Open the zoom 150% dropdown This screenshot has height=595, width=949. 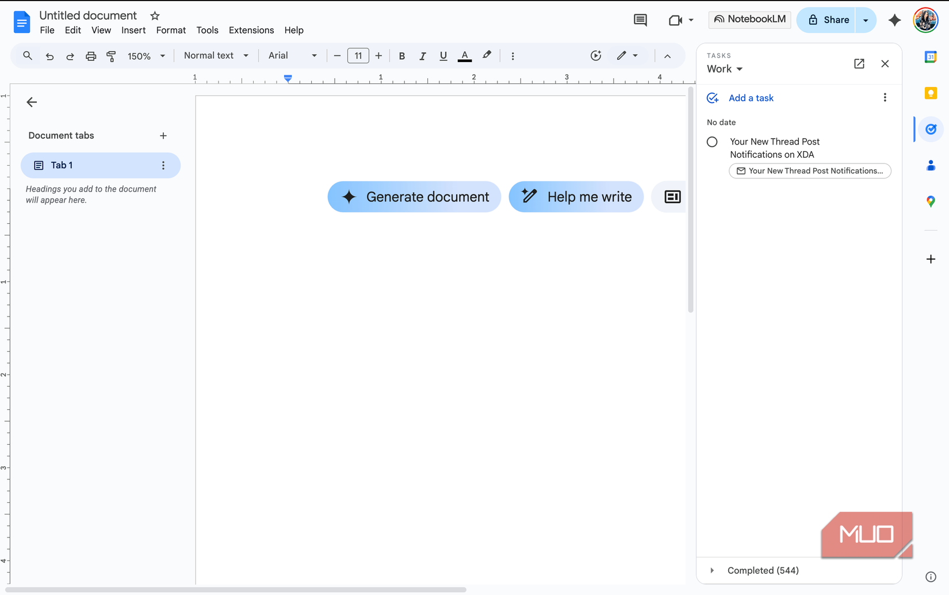(x=146, y=56)
